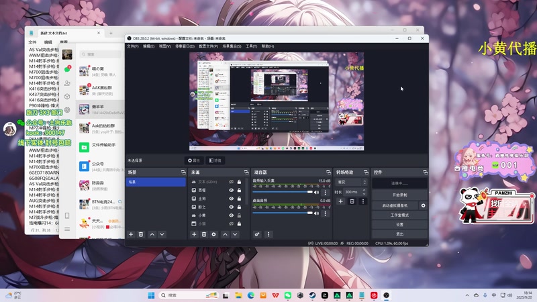Undock the 混音器 panel with float icon
537x302 pixels.
pyautogui.click(x=328, y=172)
